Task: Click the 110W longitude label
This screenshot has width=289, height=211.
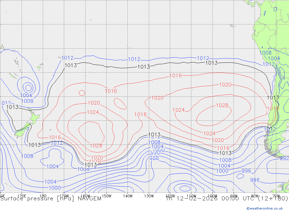Action: coord(191,196)
